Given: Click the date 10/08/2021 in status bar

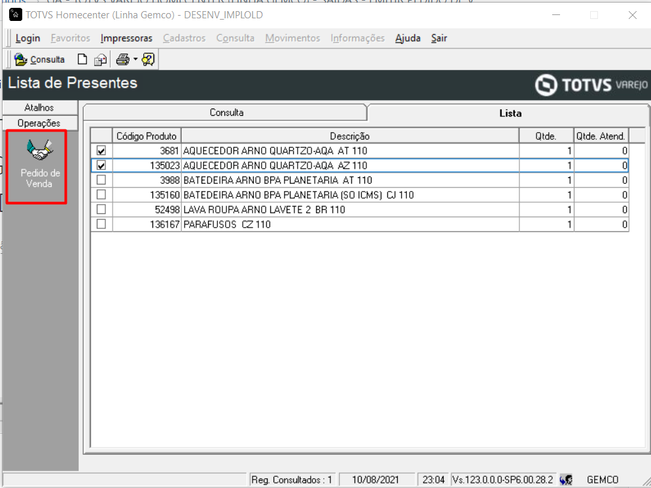Looking at the screenshot, I should [376, 480].
